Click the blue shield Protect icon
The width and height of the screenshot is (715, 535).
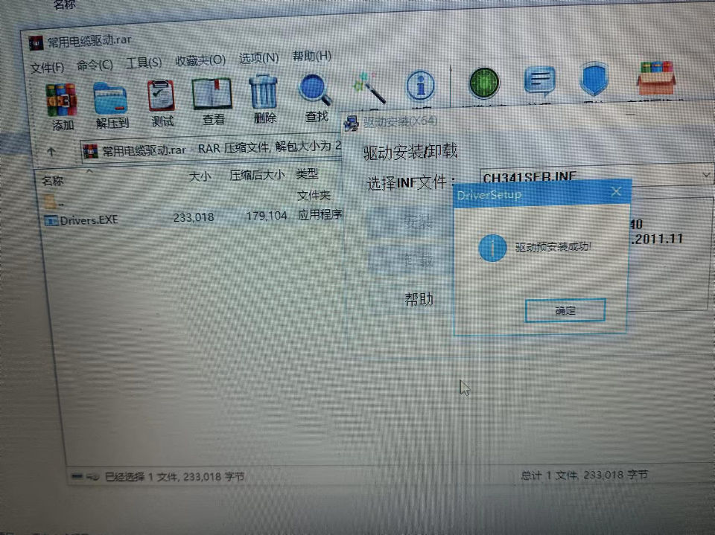594,80
